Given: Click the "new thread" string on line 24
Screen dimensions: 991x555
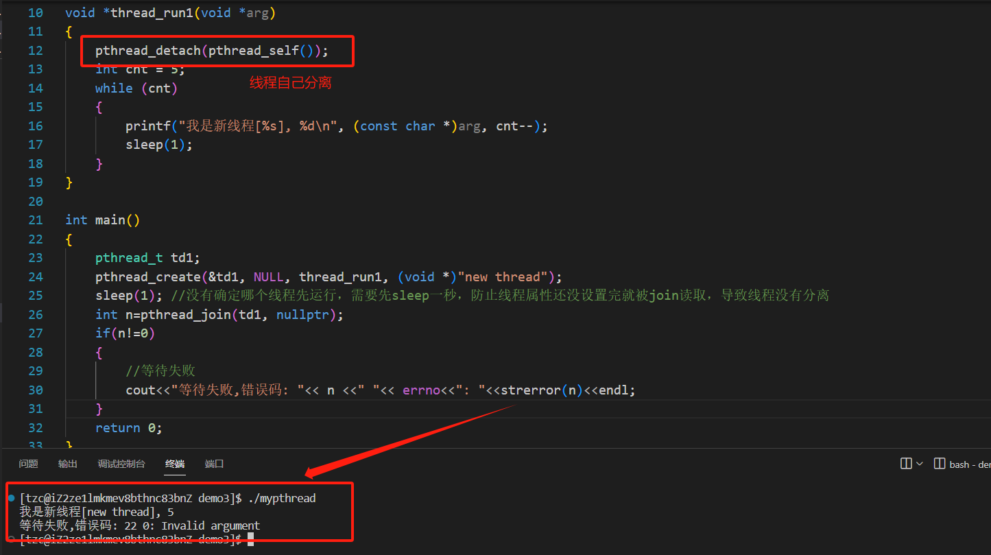Looking at the screenshot, I should [503, 276].
